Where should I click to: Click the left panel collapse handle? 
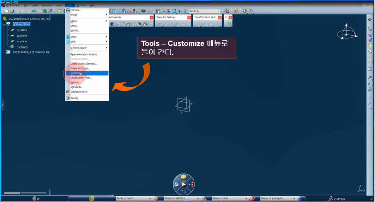coord(2,105)
